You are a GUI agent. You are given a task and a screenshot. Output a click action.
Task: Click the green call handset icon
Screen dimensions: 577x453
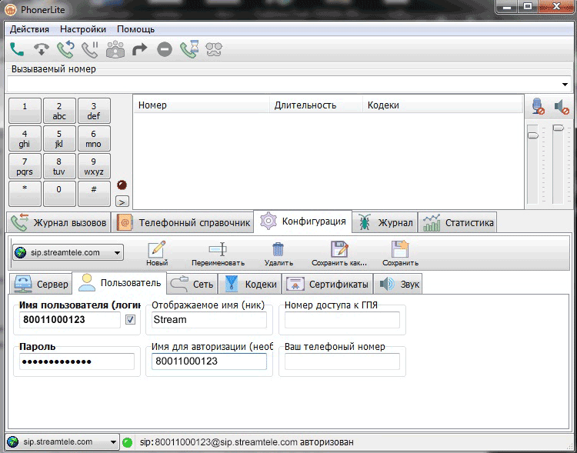click(x=17, y=50)
